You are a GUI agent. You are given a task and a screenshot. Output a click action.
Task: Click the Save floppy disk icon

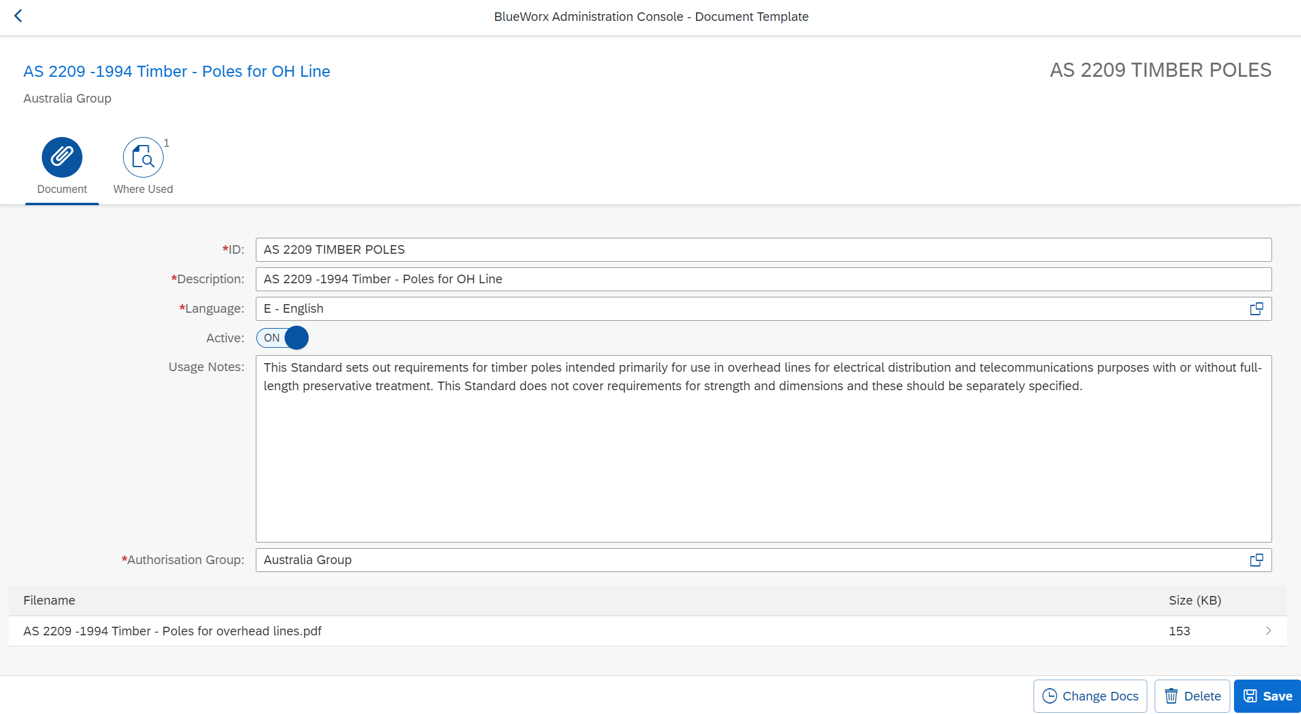(x=1250, y=696)
